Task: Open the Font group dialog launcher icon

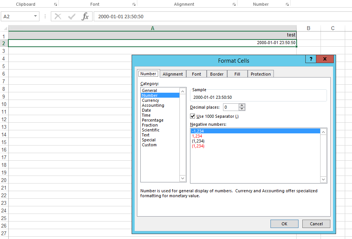Action: pyautogui.click(x=134, y=4)
